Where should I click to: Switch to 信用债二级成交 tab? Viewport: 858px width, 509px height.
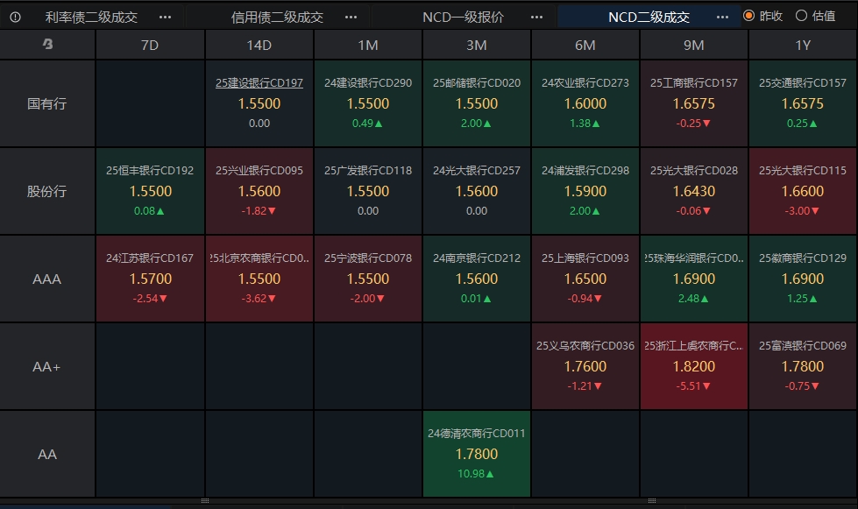tap(277, 17)
